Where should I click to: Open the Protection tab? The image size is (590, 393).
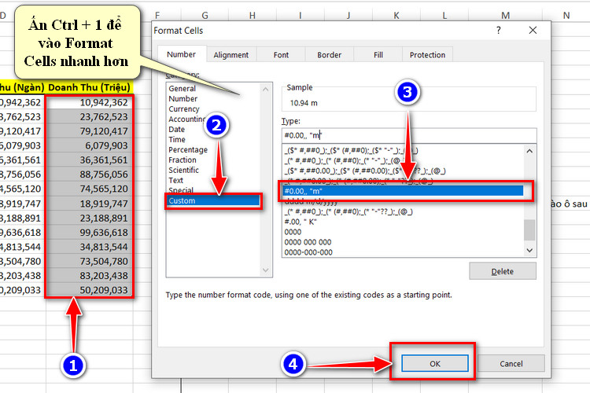(x=427, y=55)
